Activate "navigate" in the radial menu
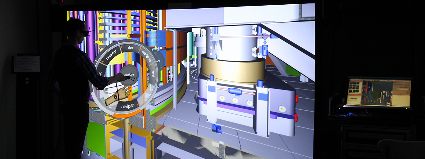Image resolution: width=425 pixels, height=159 pixels. pyautogui.click(x=128, y=106)
